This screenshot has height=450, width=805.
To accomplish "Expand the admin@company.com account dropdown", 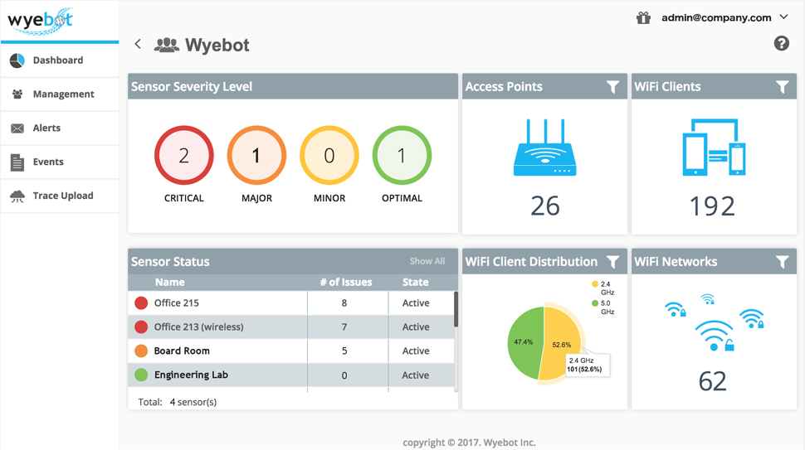I will (x=784, y=17).
